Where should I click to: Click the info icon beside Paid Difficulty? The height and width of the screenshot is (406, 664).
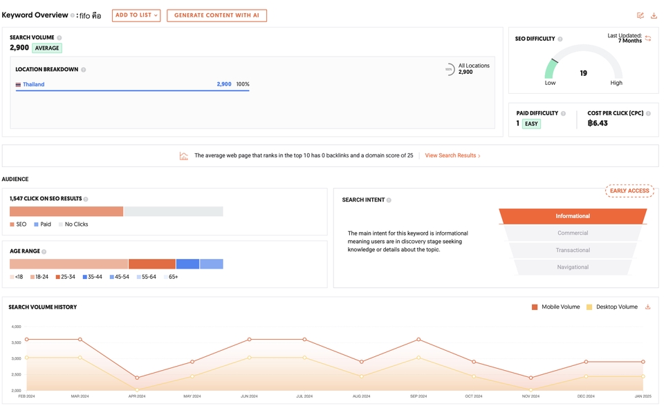(563, 113)
